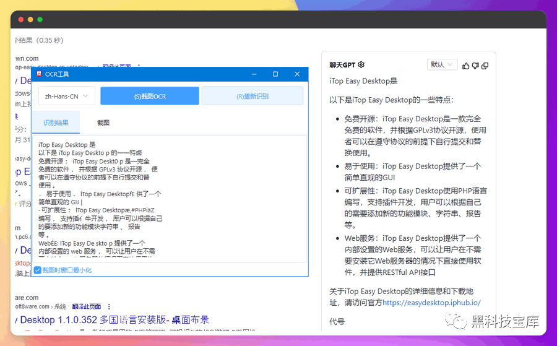Switch to the 截图 tab
Viewport: 557px width, 346px height.
(103, 123)
